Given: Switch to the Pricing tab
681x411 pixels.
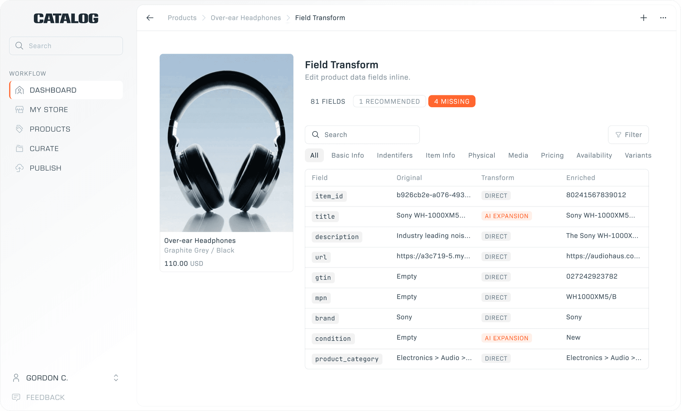Looking at the screenshot, I should 552,155.
